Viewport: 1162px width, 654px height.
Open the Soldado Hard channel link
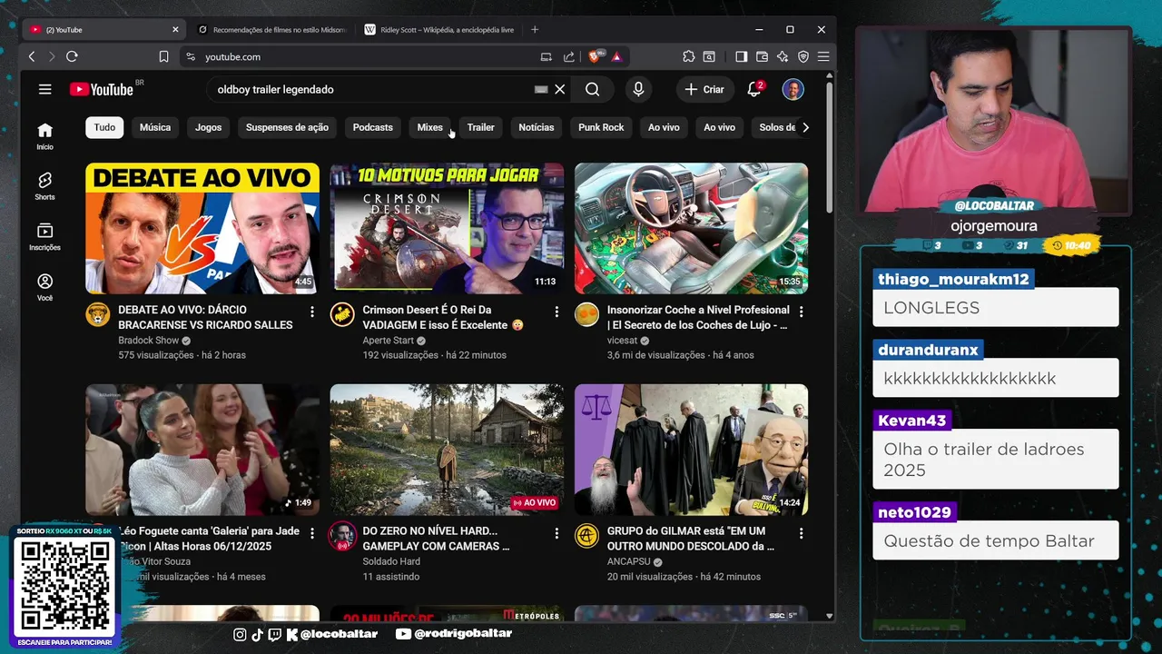pyautogui.click(x=391, y=561)
